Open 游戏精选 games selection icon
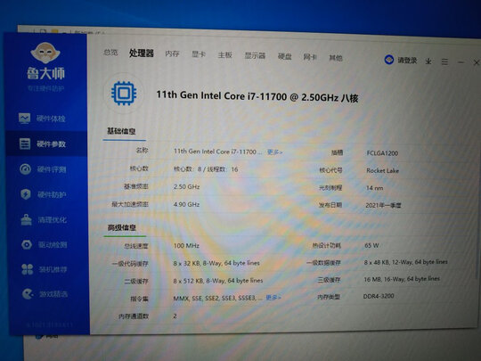The image size is (481, 361). pos(28,294)
